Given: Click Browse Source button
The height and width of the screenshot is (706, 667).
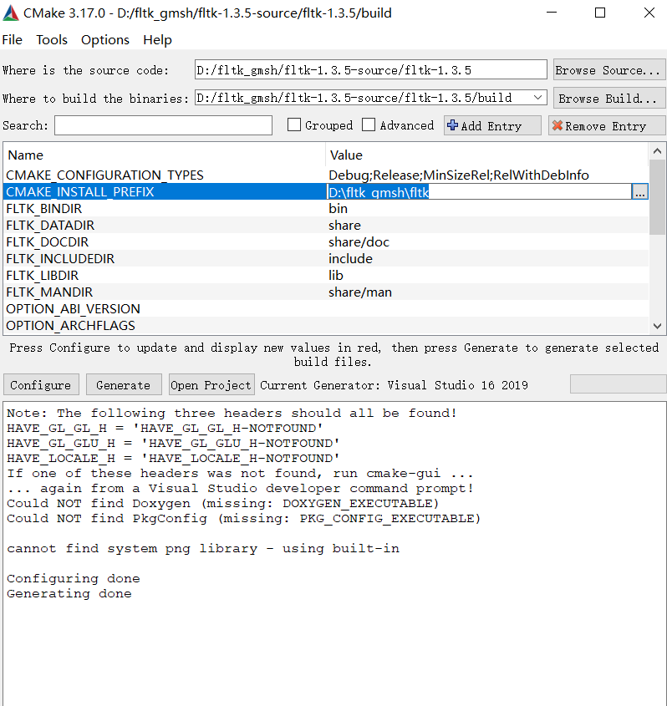Looking at the screenshot, I should click(608, 70).
